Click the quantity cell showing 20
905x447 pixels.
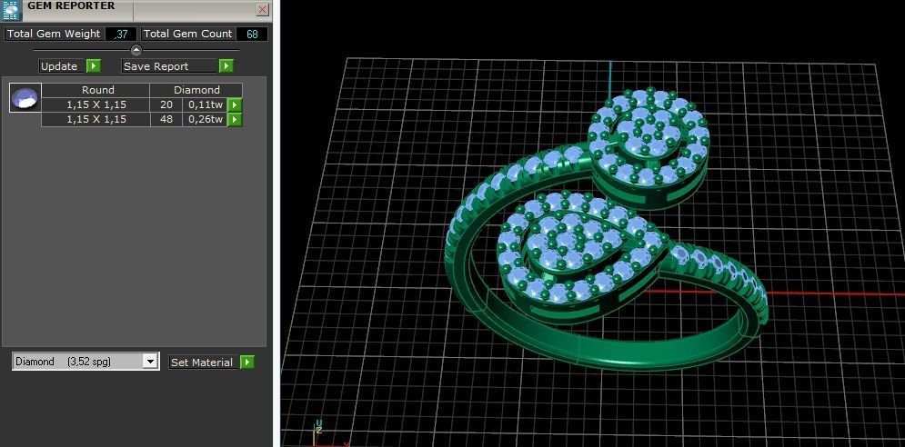[166, 105]
